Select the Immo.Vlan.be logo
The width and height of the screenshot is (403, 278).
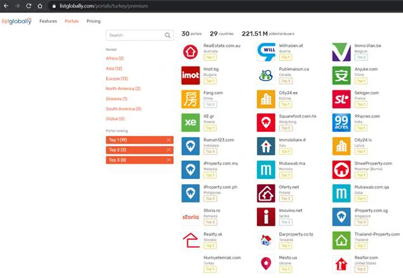click(341, 52)
